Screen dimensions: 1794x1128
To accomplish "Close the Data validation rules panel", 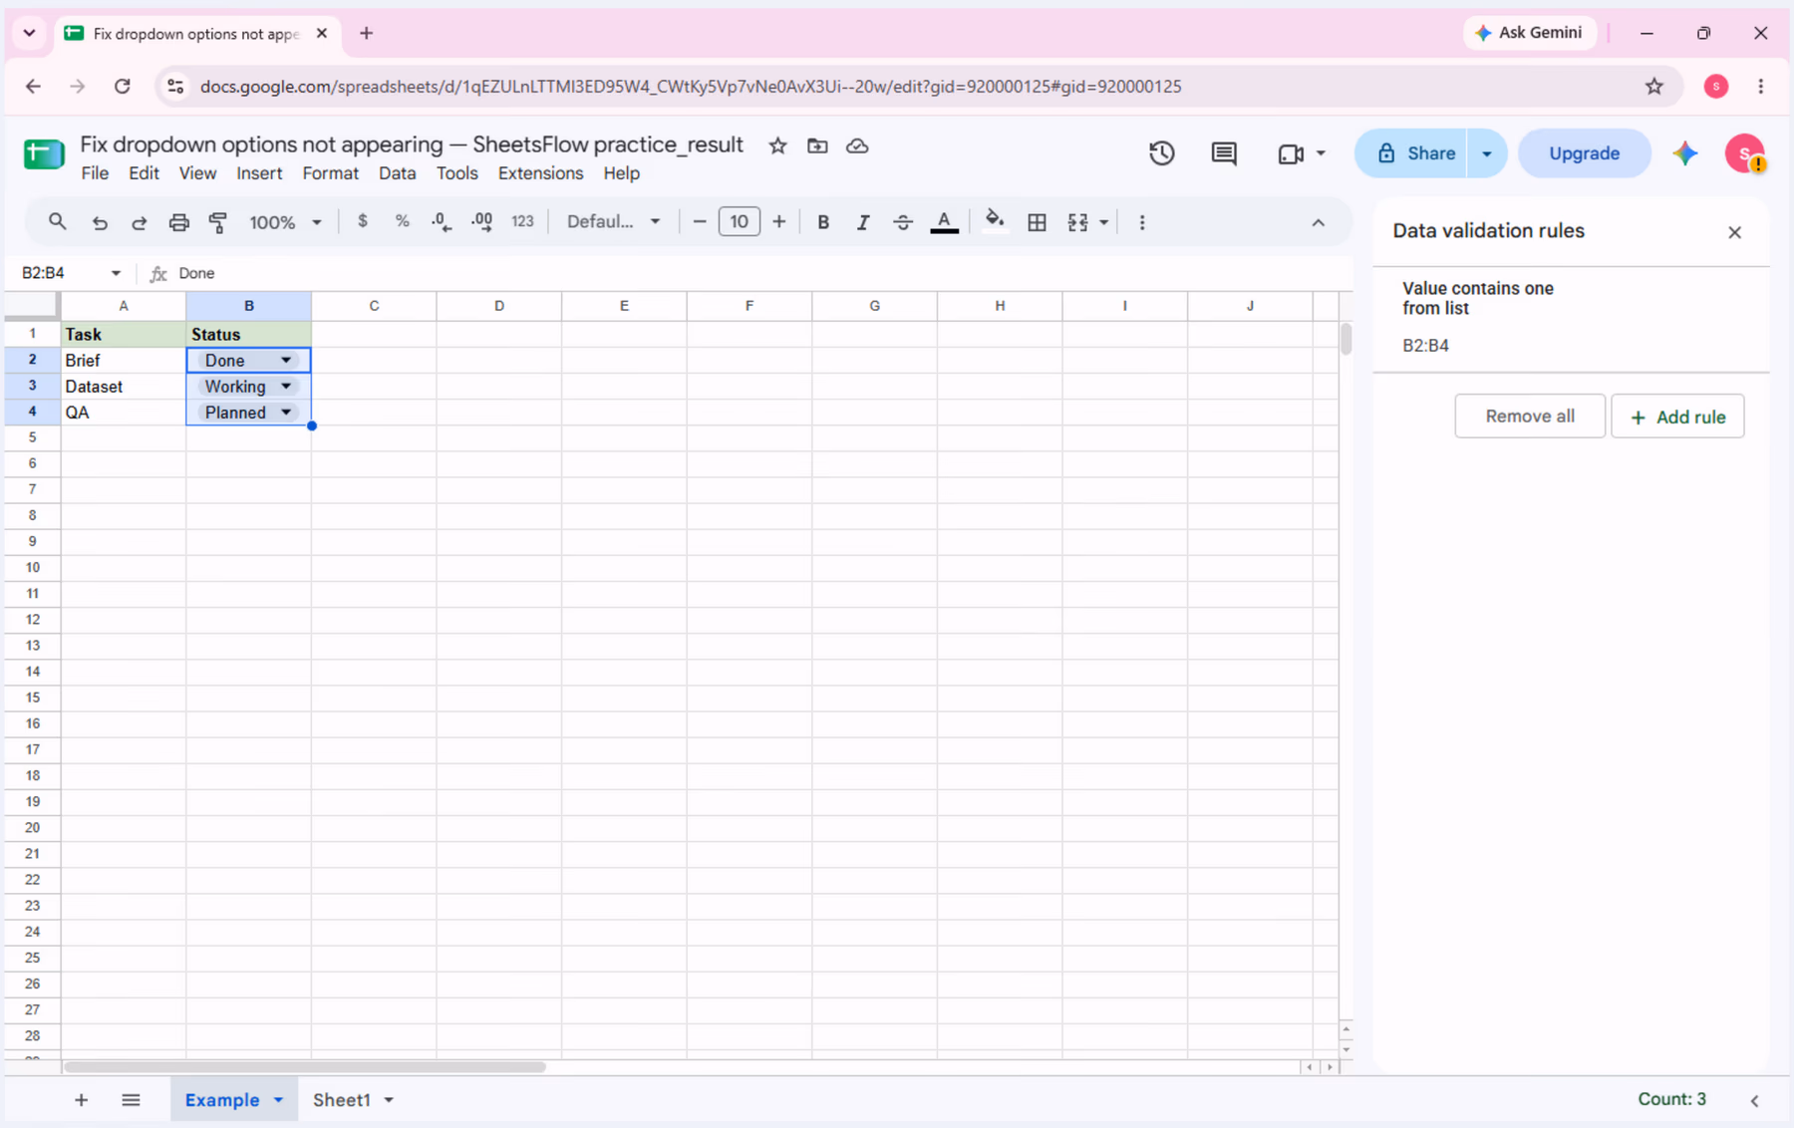I will (x=1734, y=232).
